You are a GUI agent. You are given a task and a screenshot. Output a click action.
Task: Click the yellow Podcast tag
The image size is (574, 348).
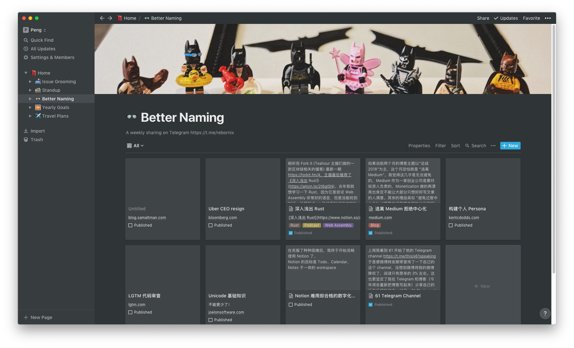click(x=312, y=225)
